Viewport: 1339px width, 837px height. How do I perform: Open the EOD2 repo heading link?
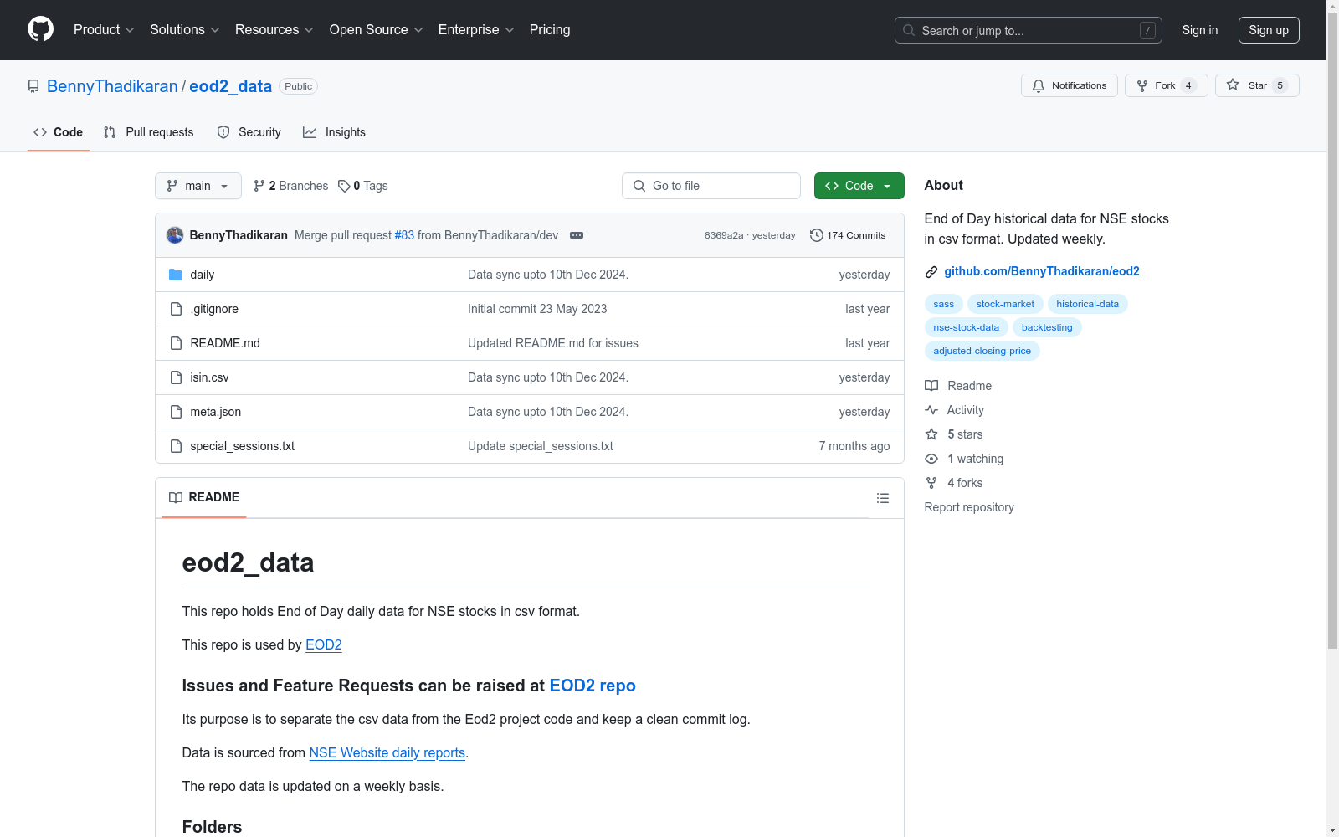[593, 686]
